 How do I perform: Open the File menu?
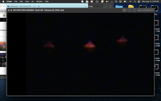click(x=16, y=1)
